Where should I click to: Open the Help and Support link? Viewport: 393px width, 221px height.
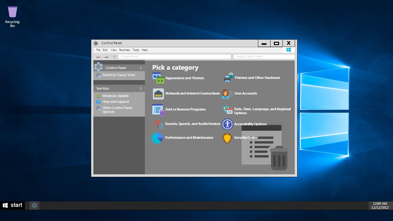click(116, 102)
